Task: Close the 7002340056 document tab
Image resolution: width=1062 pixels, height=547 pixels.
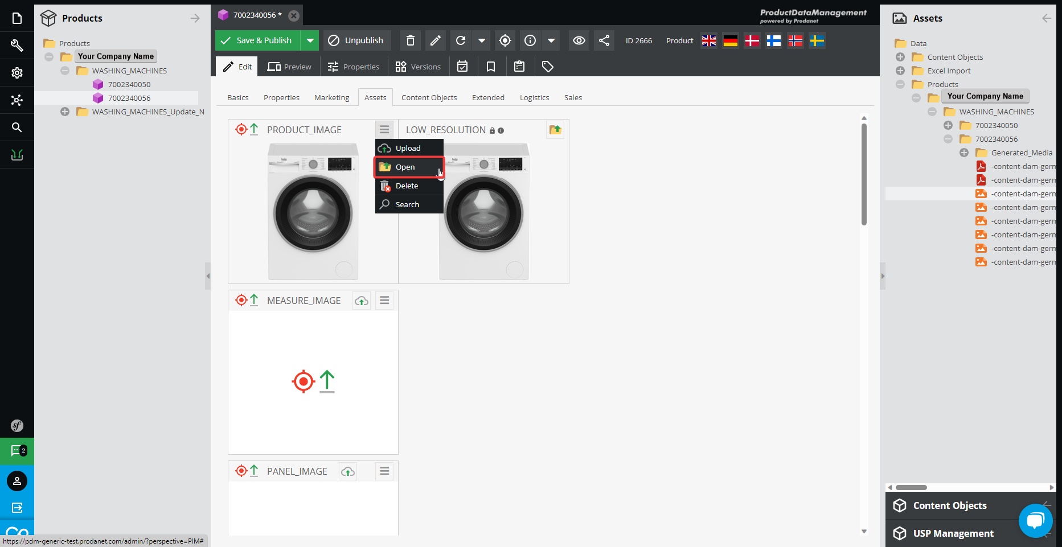Action: pyautogui.click(x=294, y=15)
